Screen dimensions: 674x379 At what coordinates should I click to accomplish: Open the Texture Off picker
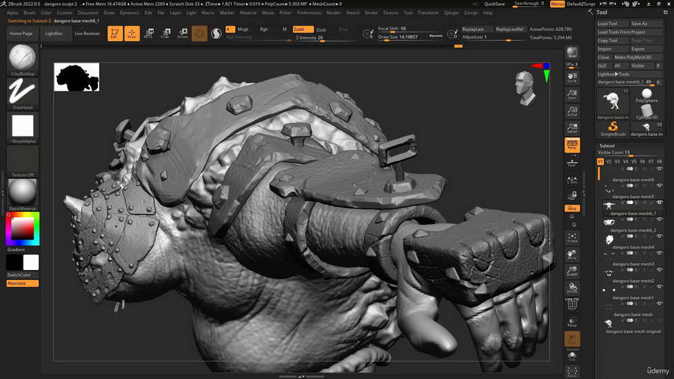pyautogui.click(x=22, y=161)
